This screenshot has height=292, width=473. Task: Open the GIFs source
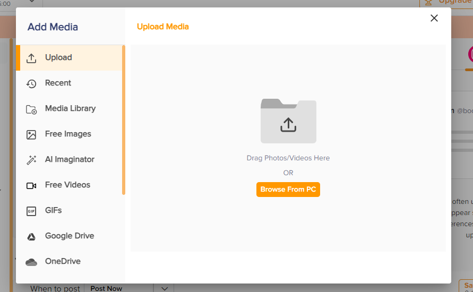70,210
